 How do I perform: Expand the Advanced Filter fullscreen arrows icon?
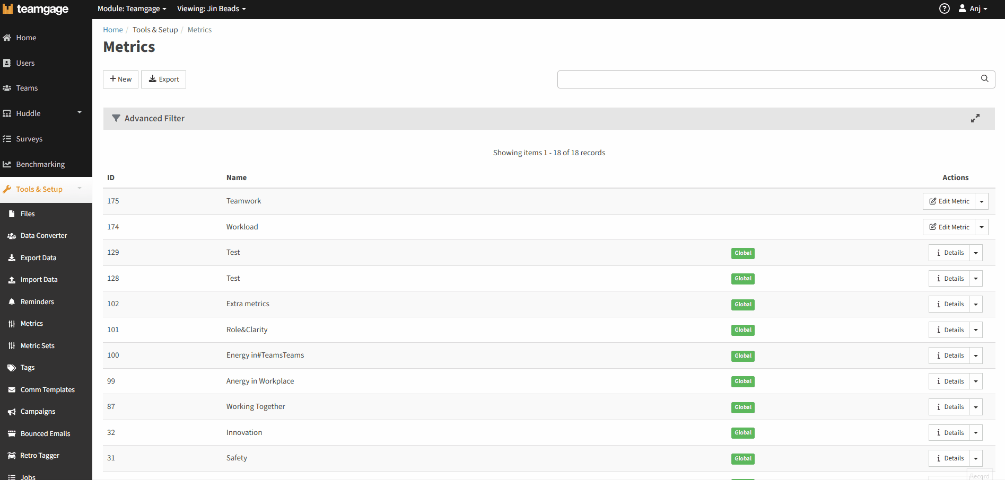tap(975, 118)
